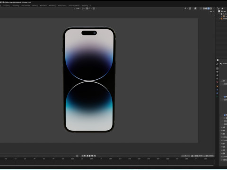Open the Animation workspace tab
227x170 pixels.
[x=44, y=6]
